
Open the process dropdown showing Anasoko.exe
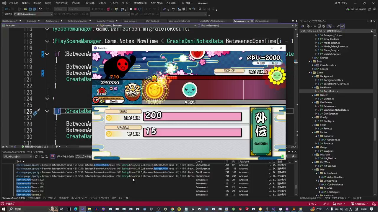click(x=33, y=14)
